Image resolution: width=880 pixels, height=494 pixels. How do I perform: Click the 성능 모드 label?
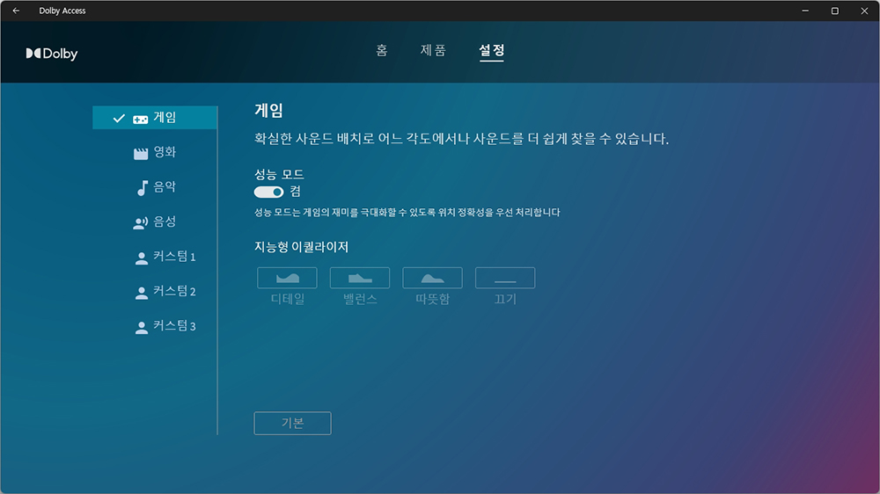coord(279,174)
